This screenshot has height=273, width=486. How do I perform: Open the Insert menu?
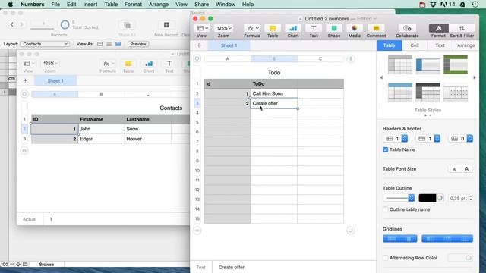(90, 5)
